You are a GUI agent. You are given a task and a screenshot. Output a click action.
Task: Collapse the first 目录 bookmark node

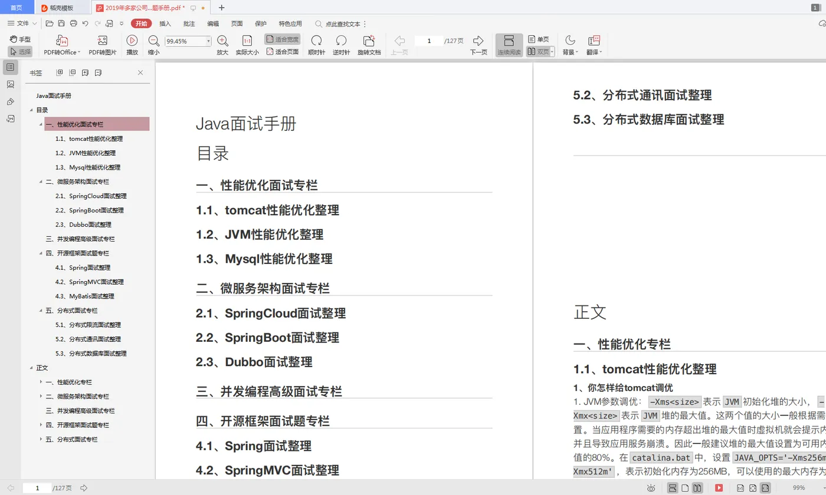(x=31, y=110)
